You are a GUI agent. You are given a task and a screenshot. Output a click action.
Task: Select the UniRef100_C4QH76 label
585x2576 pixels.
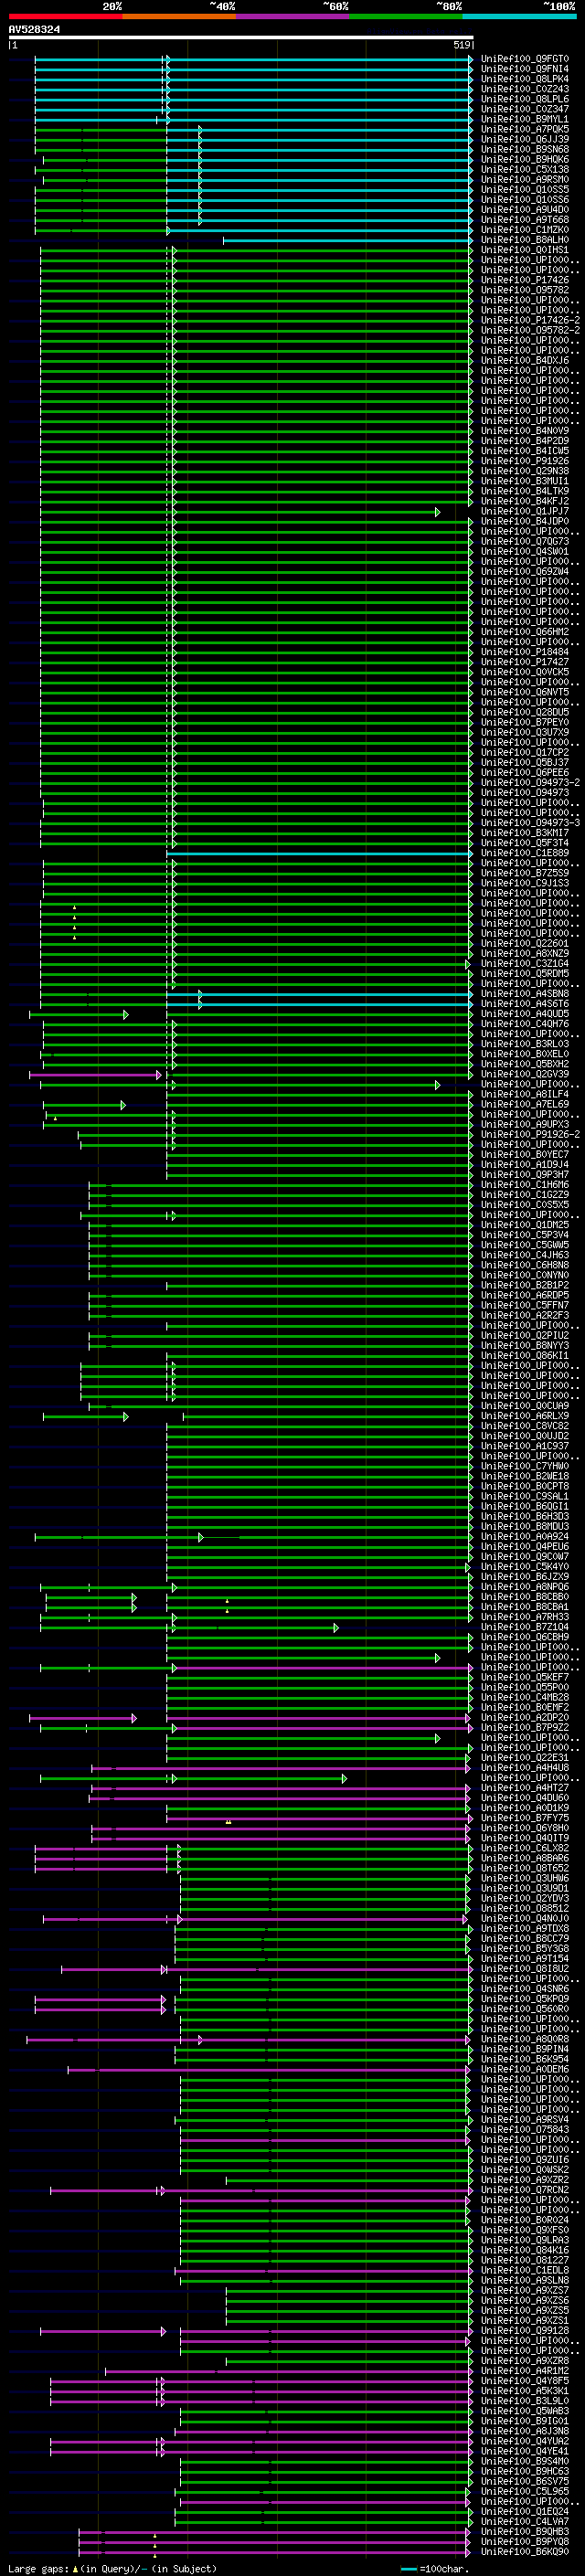point(525,1024)
